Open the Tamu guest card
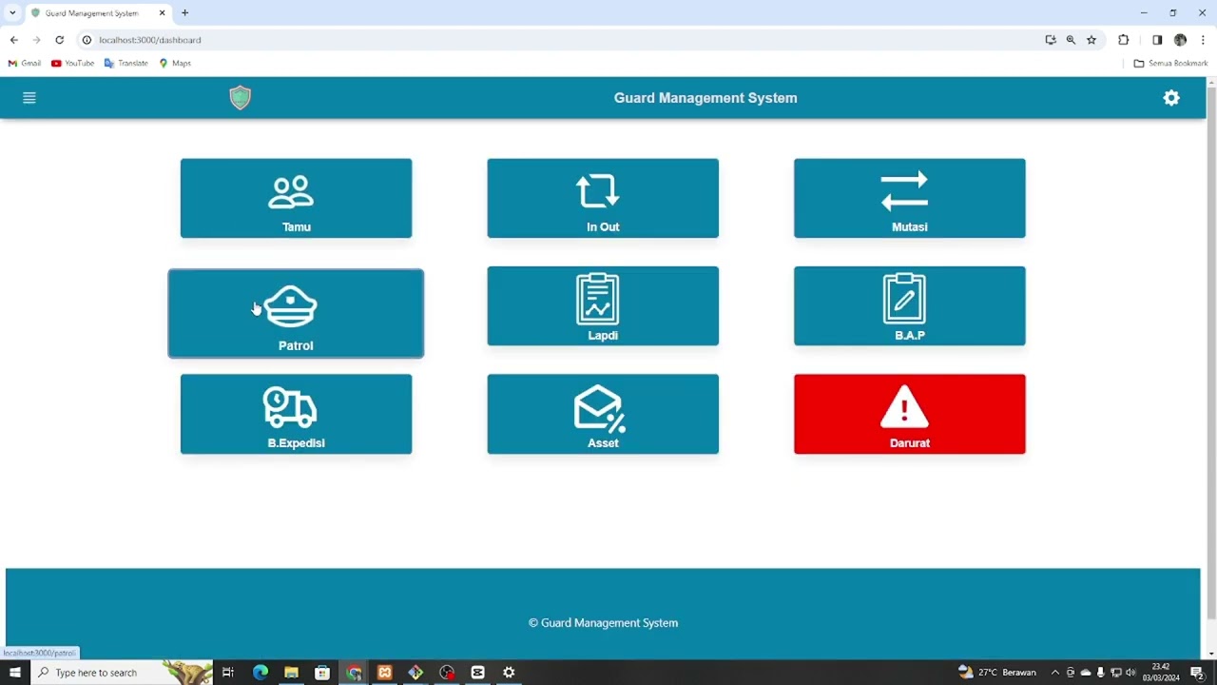 296,198
